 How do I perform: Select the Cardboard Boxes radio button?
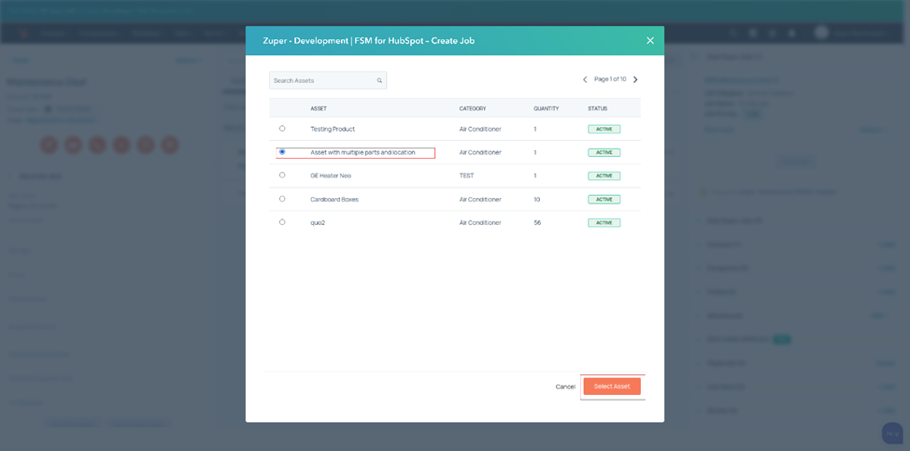click(282, 199)
